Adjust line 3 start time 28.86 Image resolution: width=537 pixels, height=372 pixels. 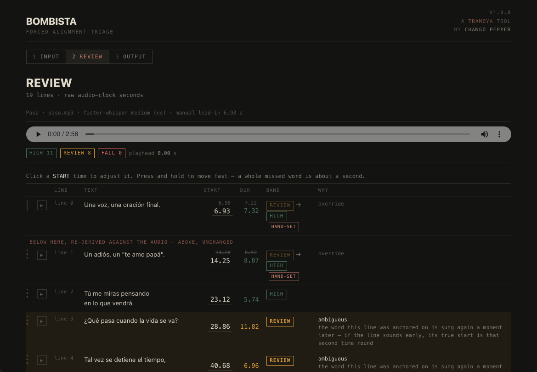coord(220,327)
